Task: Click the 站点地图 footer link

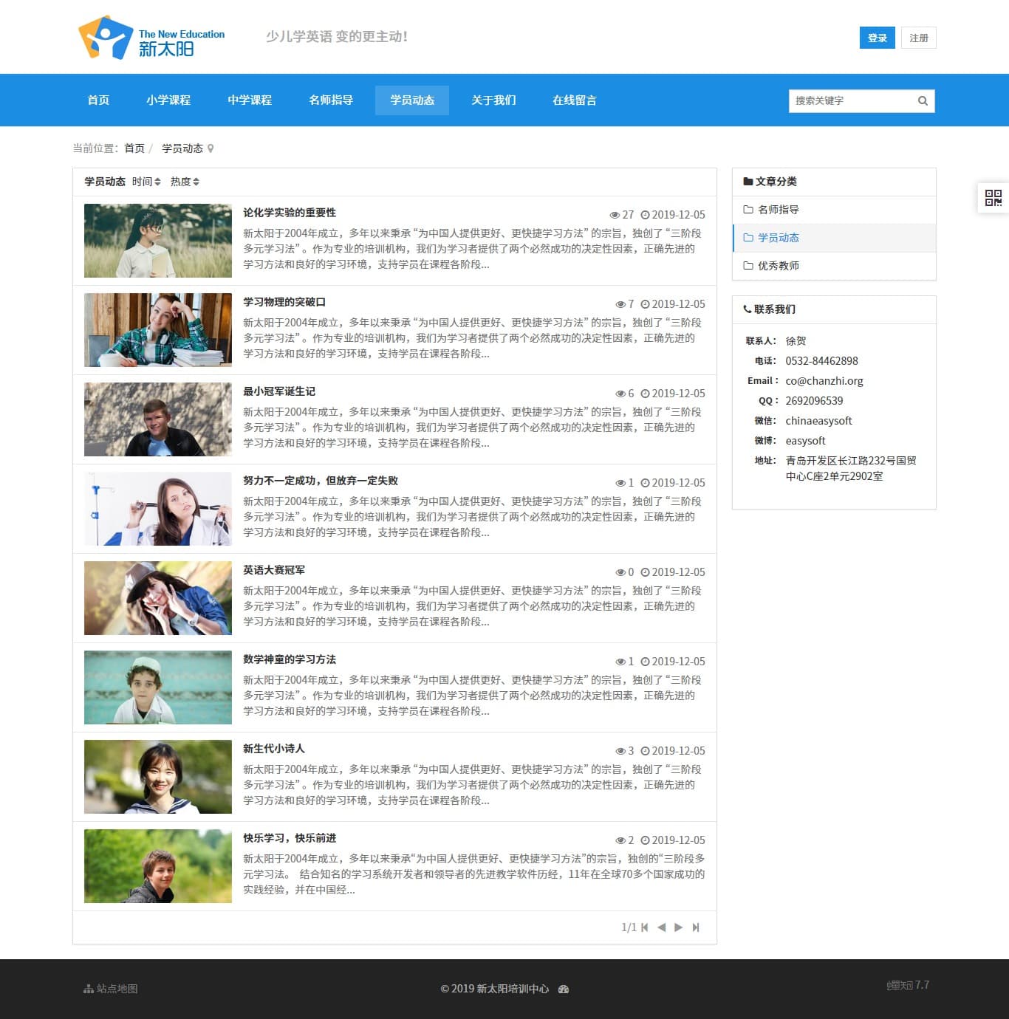Action: click(111, 989)
